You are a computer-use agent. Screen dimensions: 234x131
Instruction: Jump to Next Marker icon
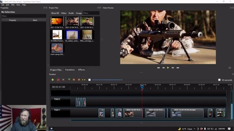click(79, 80)
